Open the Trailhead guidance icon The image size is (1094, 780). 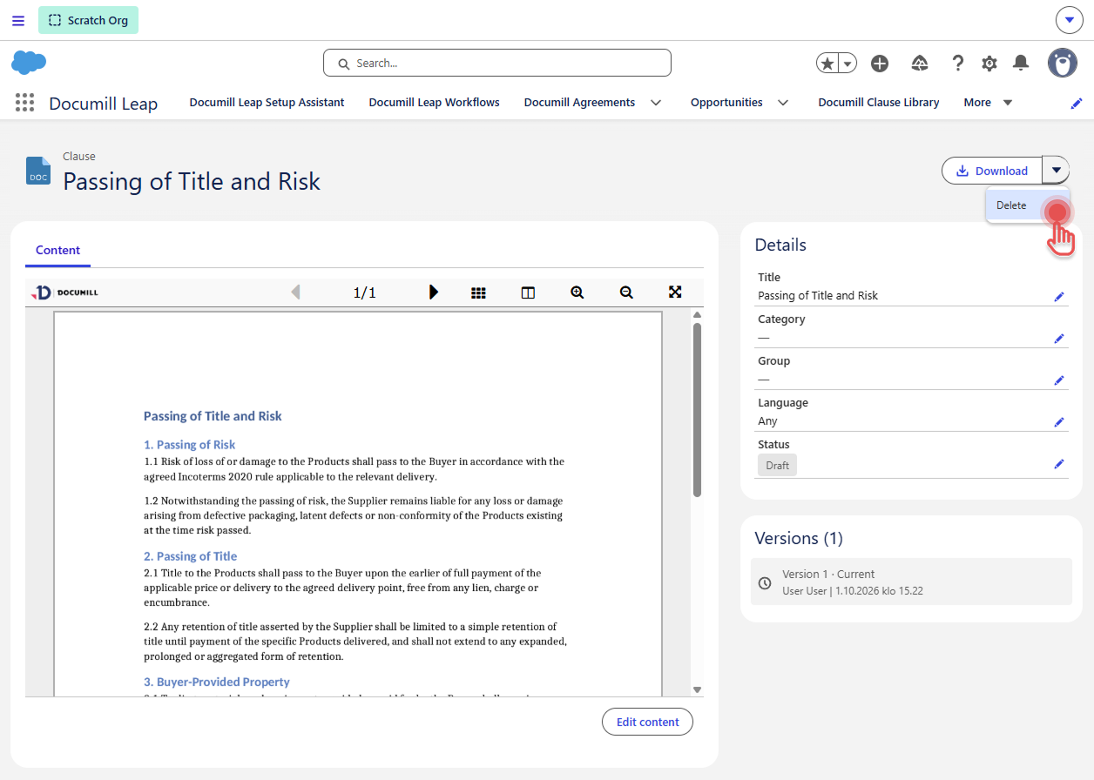click(x=920, y=64)
